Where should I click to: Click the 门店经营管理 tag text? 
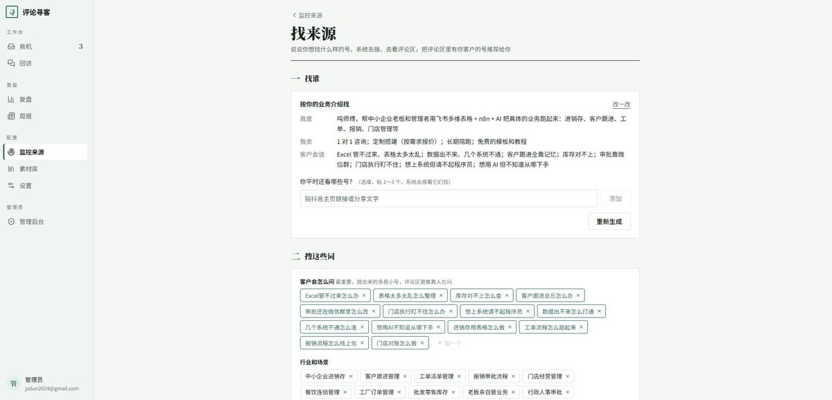pos(545,376)
